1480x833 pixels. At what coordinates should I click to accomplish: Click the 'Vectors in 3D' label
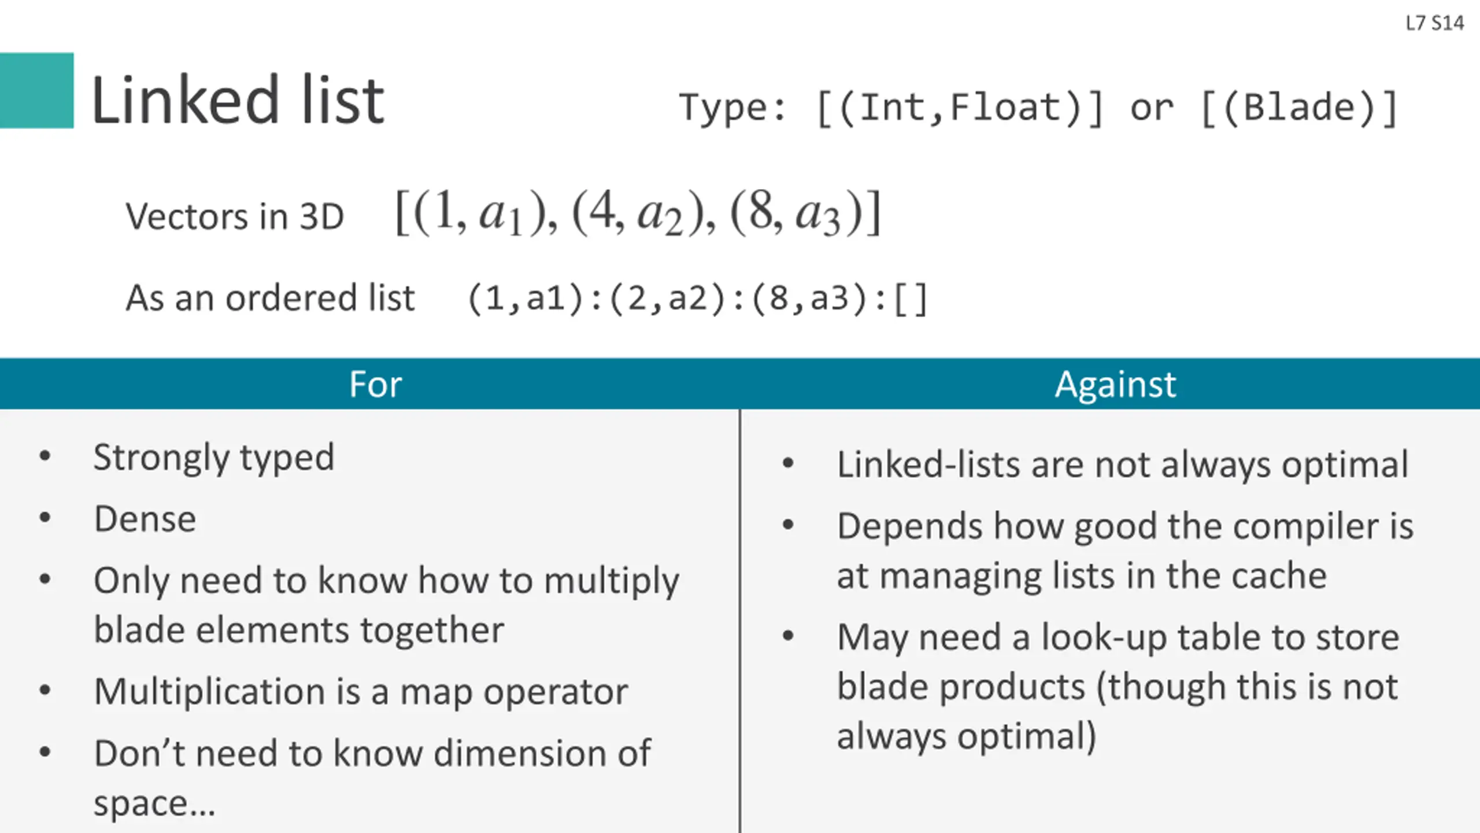235,217
